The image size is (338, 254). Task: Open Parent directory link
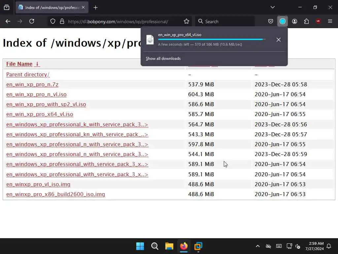click(x=28, y=74)
